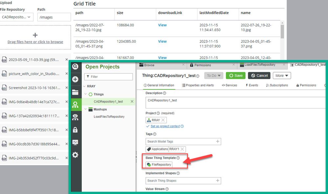
Task: Open the Security padlock icon in sidebar
Action: click(75, 130)
